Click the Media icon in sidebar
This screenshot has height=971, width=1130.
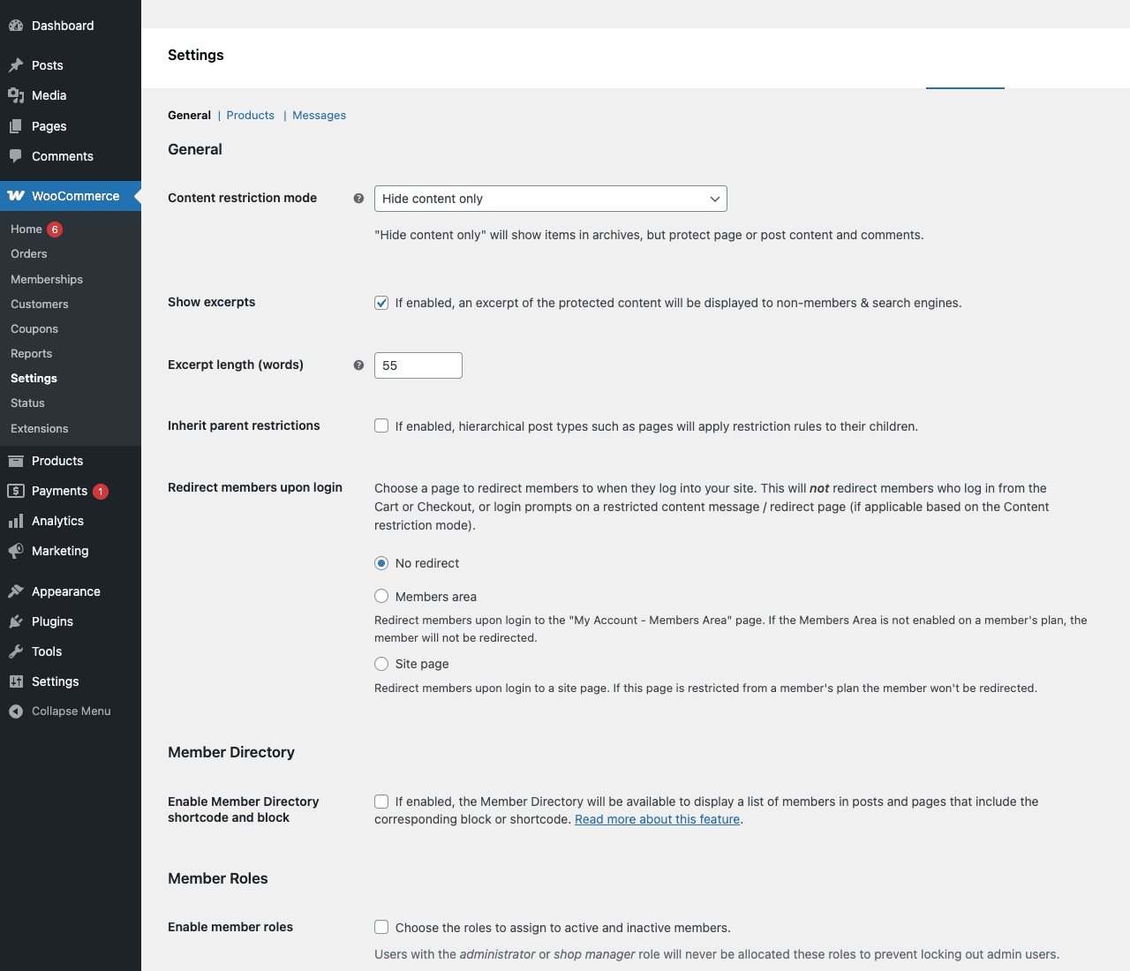pyautogui.click(x=16, y=95)
